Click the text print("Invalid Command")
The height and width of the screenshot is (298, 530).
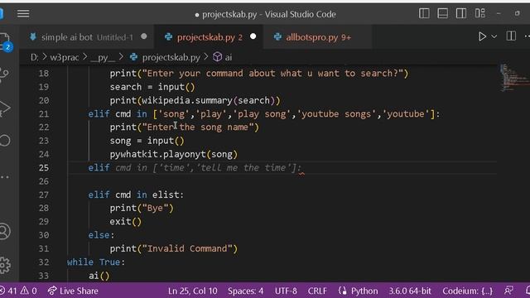[174, 248]
